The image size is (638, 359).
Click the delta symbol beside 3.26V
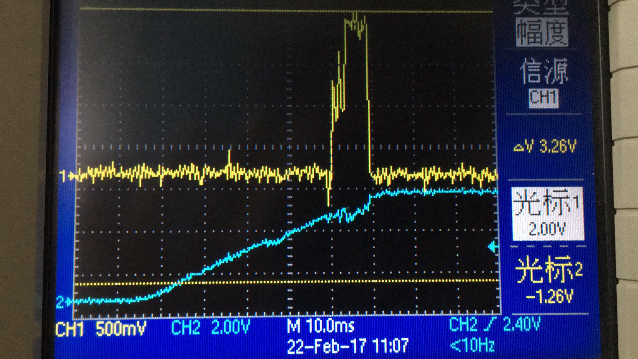pyautogui.click(x=518, y=147)
